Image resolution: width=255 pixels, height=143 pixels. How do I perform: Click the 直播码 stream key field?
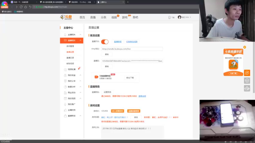[132, 61]
